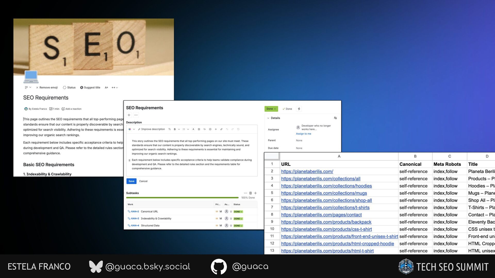
Task: Open the Subtasks more-options menu
Action: coord(245,193)
